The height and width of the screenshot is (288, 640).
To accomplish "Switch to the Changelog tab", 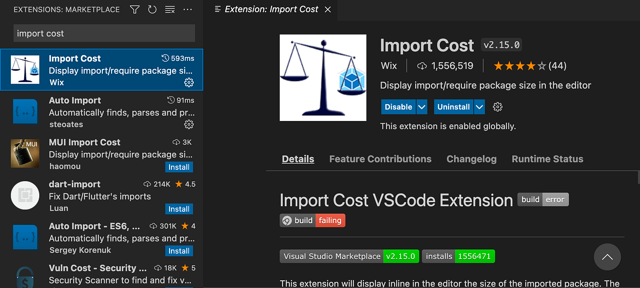I will tap(471, 159).
